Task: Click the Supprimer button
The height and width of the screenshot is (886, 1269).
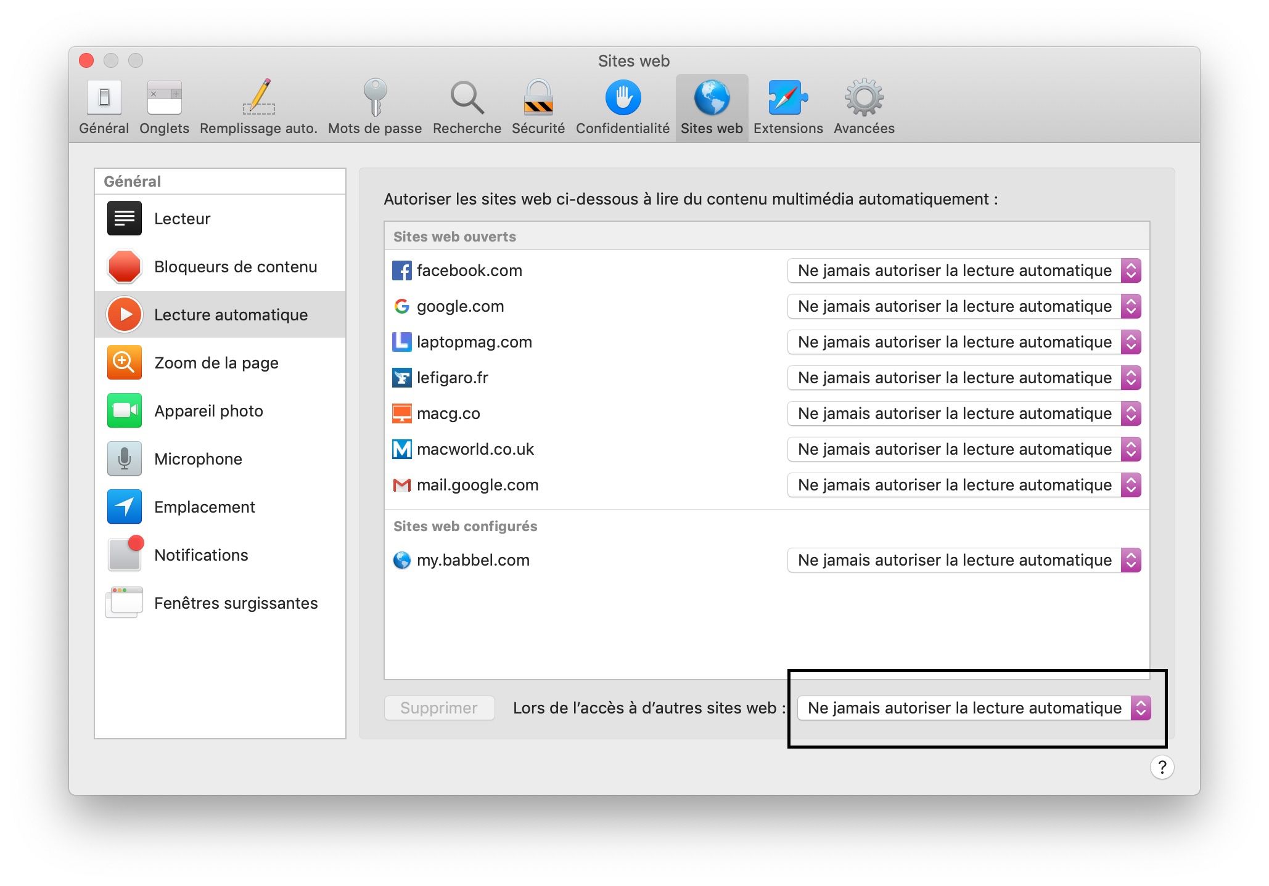Action: pos(439,708)
